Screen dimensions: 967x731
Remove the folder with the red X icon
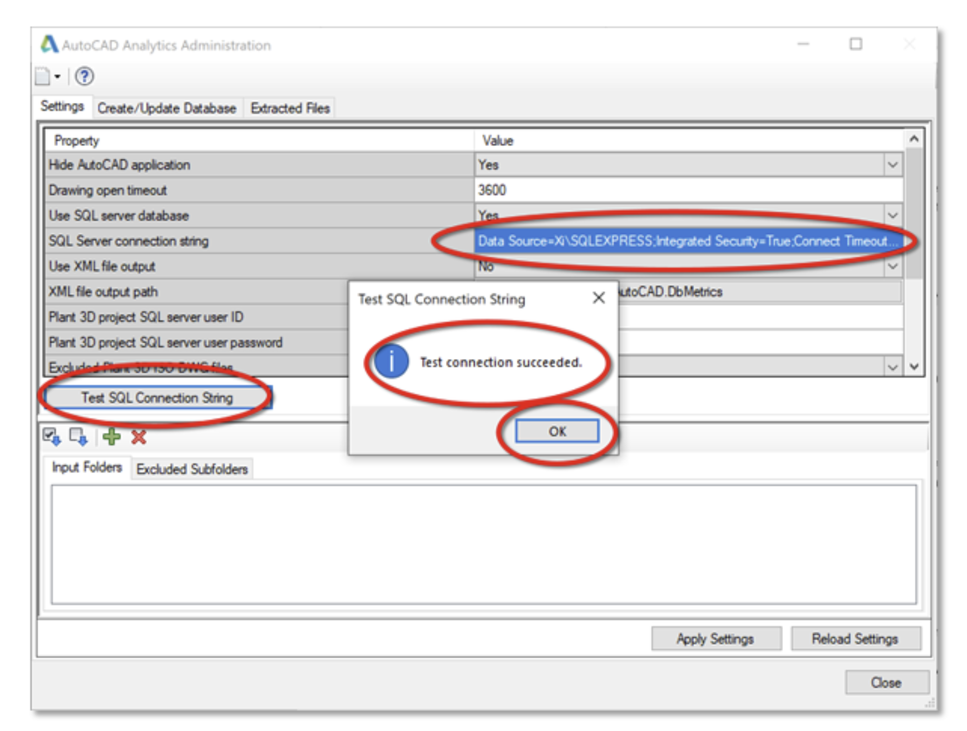point(139,436)
